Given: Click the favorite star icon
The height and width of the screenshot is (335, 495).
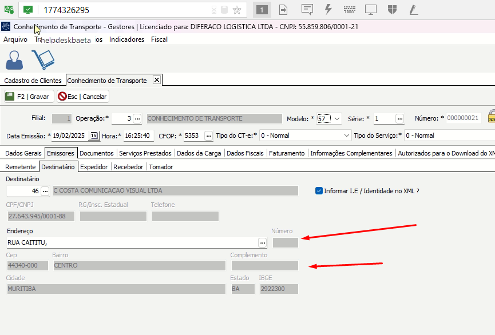Looking at the screenshot, I should coord(237,10).
